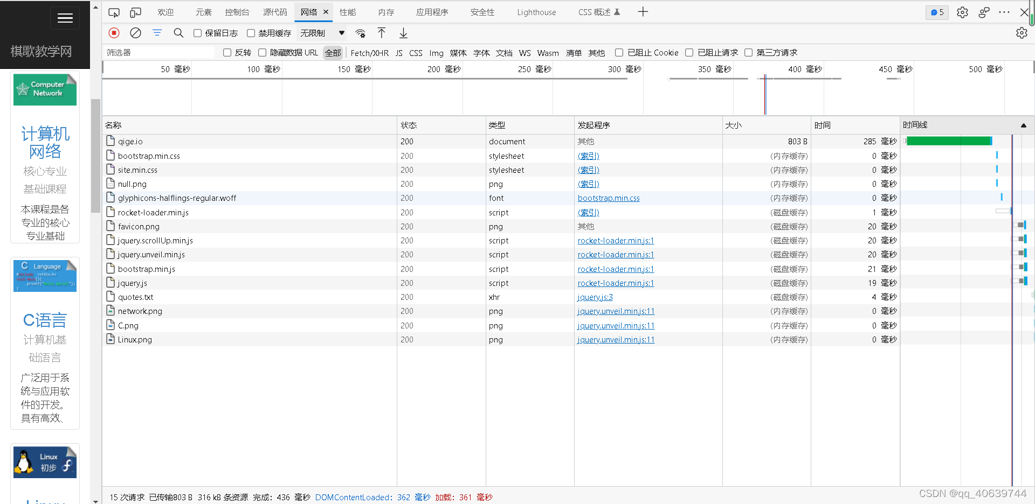
Task: Toggle the filter bar icon
Action: tap(157, 33)
